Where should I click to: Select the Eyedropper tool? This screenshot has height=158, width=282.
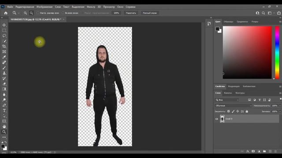click(4, 57)
